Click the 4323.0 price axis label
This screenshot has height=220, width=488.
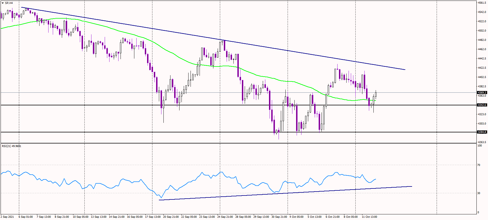point(482,114)
